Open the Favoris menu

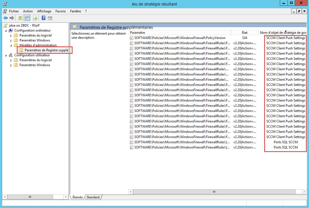[x=60, y=11]
